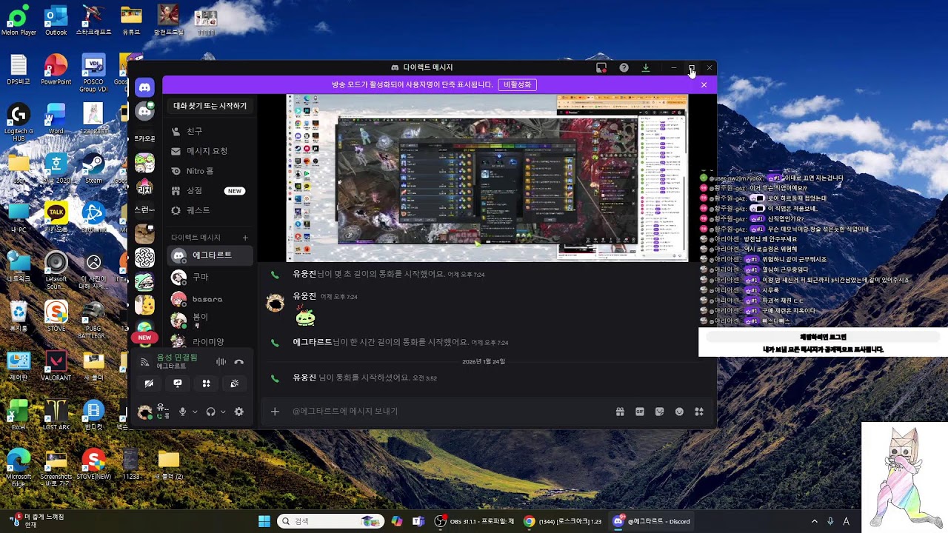Open Outlook desktop shortcut
The width and height of the screenshot is (948, 533).
[56, 20]
